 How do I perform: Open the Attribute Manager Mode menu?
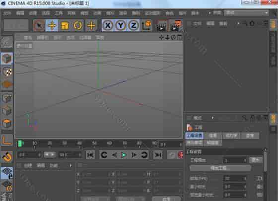(198, 118)
